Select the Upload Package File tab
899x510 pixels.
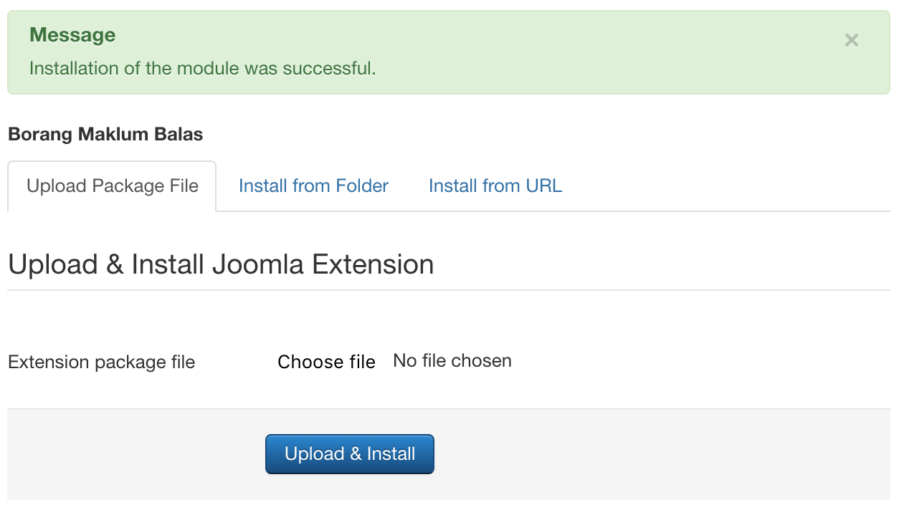coord(113,186)
